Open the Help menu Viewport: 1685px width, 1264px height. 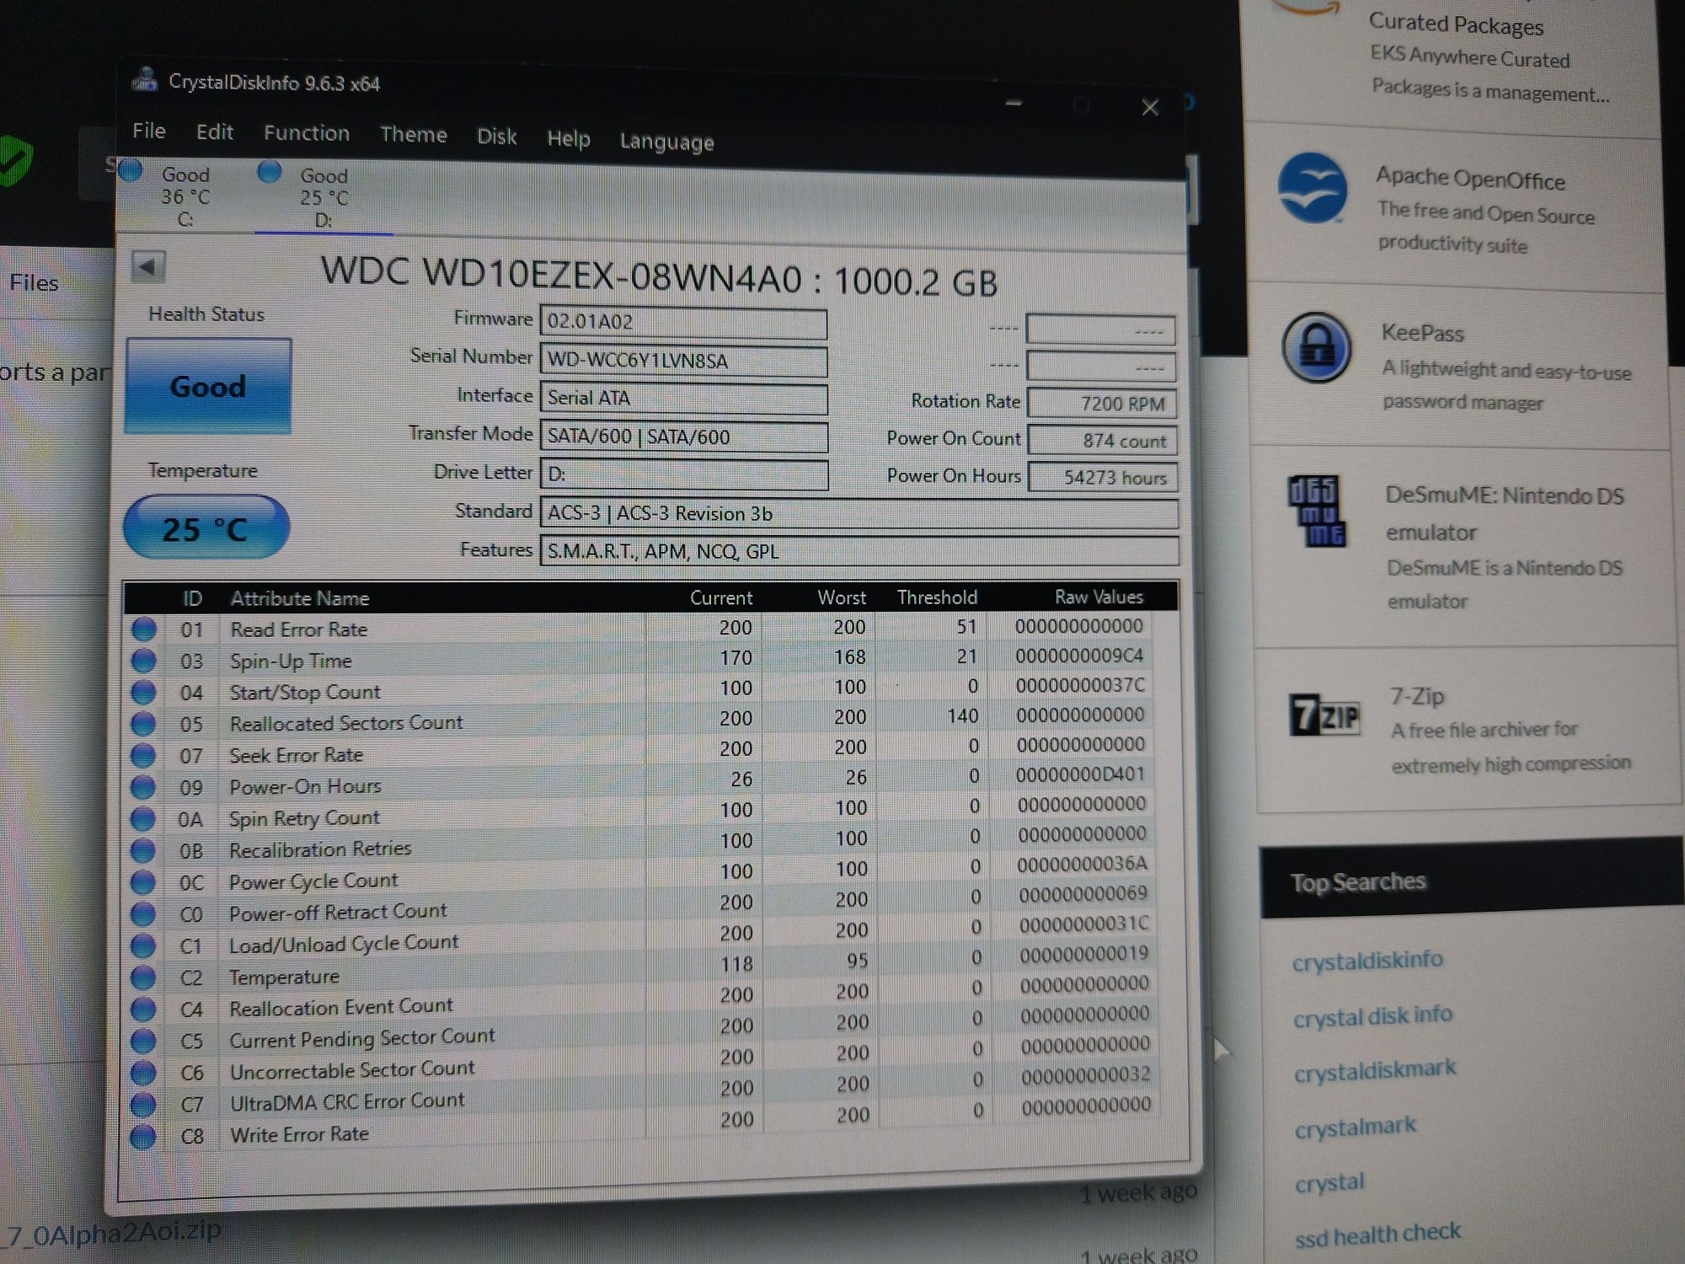[x=569, y=138]
